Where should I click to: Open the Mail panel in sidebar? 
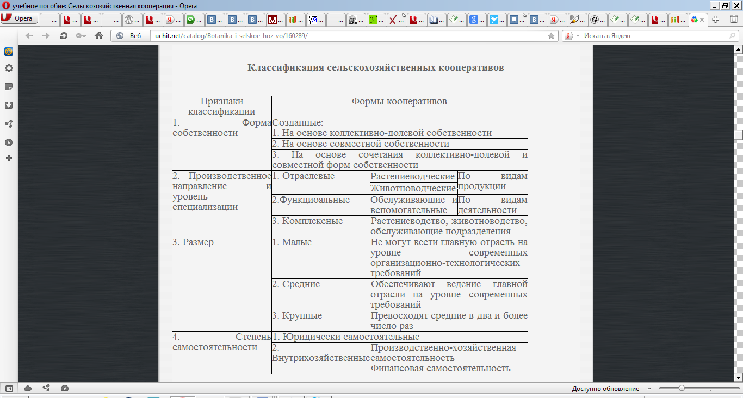point(9,52)
